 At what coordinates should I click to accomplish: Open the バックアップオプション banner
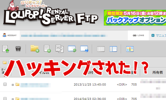pyautogui.click(x=135, y=18)
